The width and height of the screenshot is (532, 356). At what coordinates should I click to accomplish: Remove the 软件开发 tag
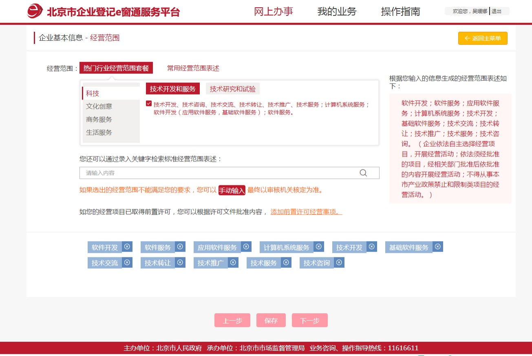pos(127,247)
